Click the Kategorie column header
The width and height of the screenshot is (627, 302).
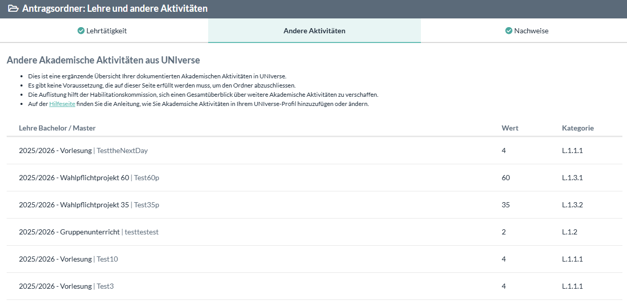click(577, 128)
